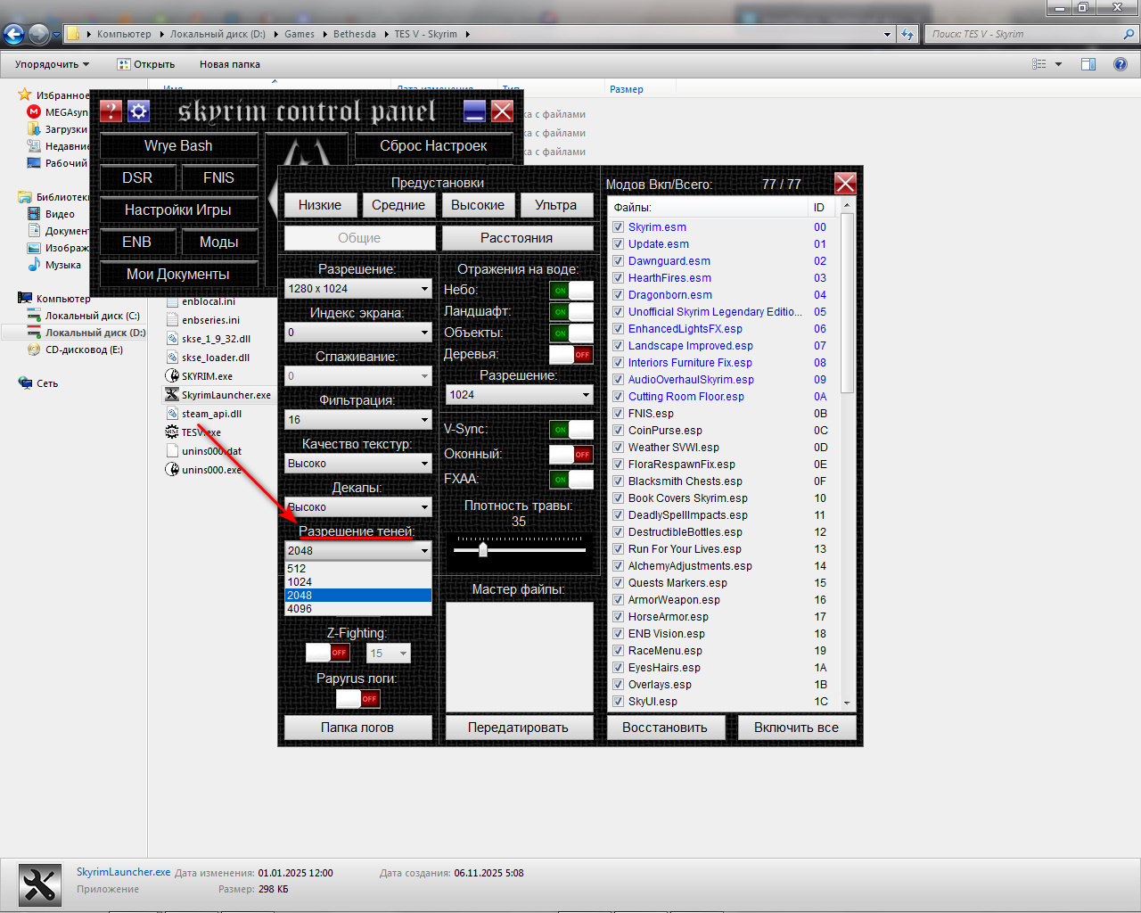
Task: Adjust the grass density slider handle
Action: click(483, 549)
